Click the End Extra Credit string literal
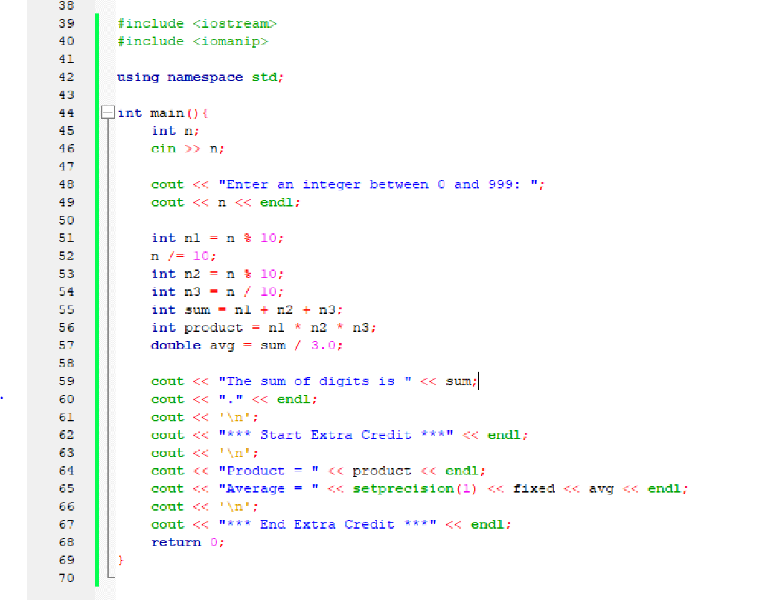The width and height of the screenshot is (762, 600). click(327, 524)
